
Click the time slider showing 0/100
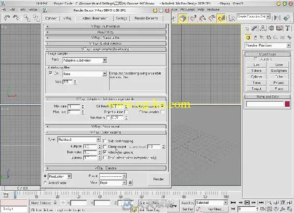coord(22,188)
